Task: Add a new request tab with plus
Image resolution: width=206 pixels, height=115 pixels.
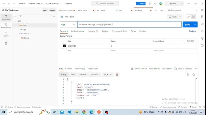Action: pos(156,10)
